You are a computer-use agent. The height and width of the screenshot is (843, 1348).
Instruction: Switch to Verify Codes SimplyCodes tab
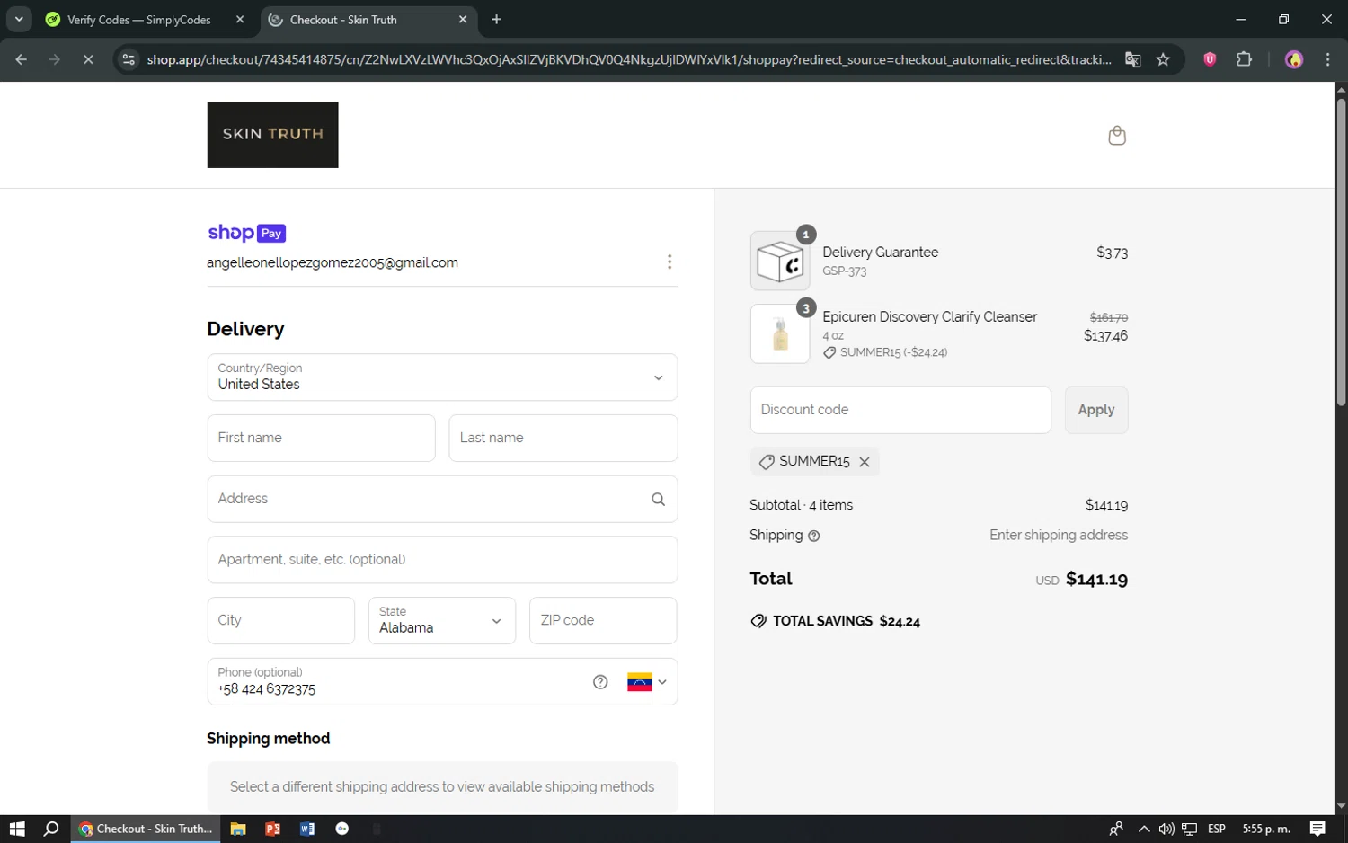click(138, 20)
